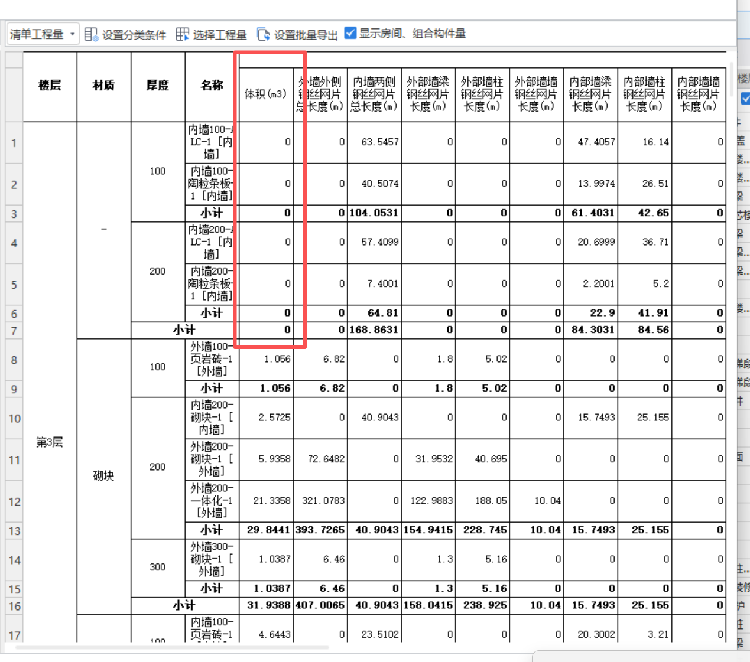Select row header number 8
Image resolution: width=750 pixels, height=662 pixels.
pyautogui.click(x=14, y=360)
